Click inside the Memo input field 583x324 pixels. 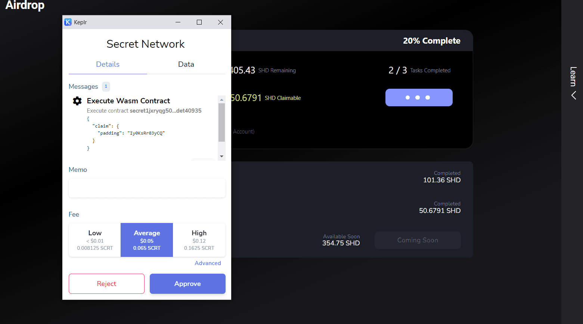coord(147,188)
